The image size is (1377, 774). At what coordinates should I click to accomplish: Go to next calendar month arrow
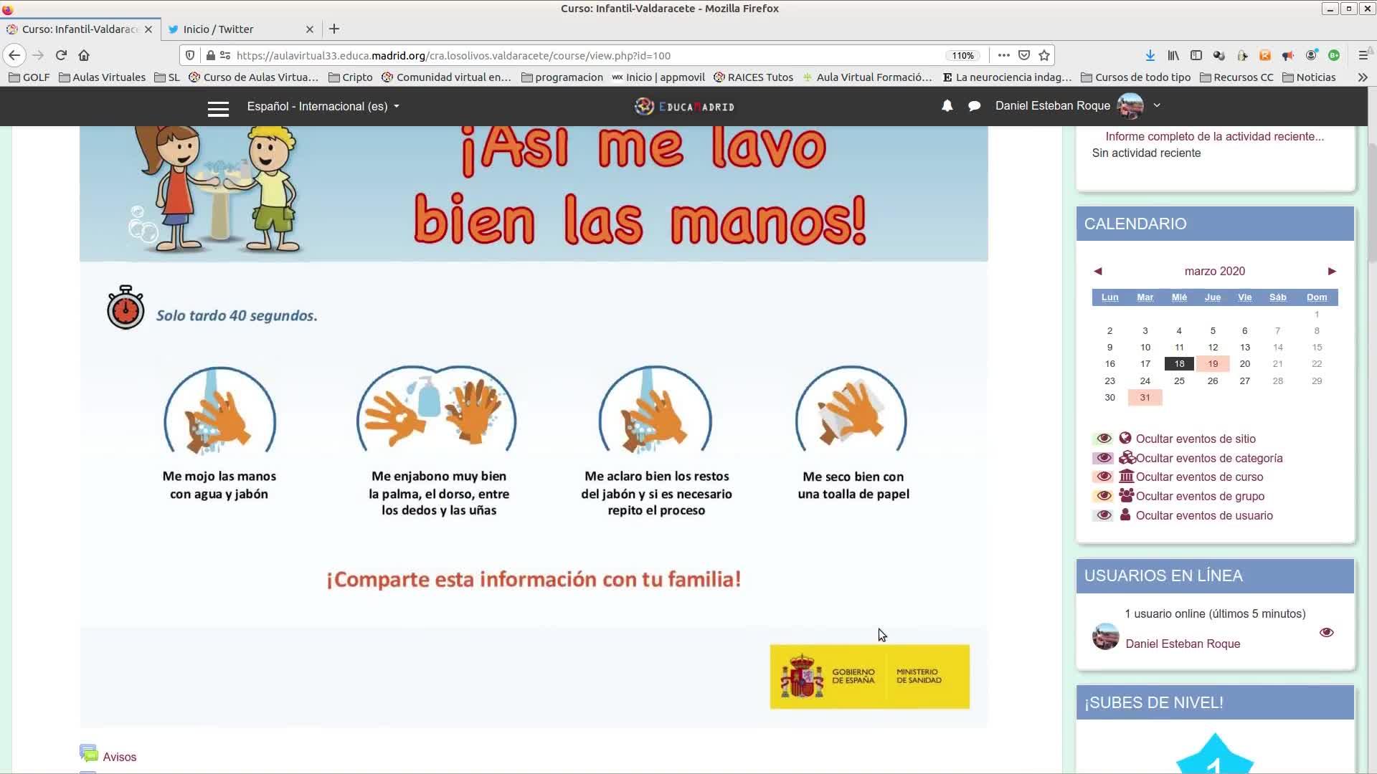click(1331, 271)
